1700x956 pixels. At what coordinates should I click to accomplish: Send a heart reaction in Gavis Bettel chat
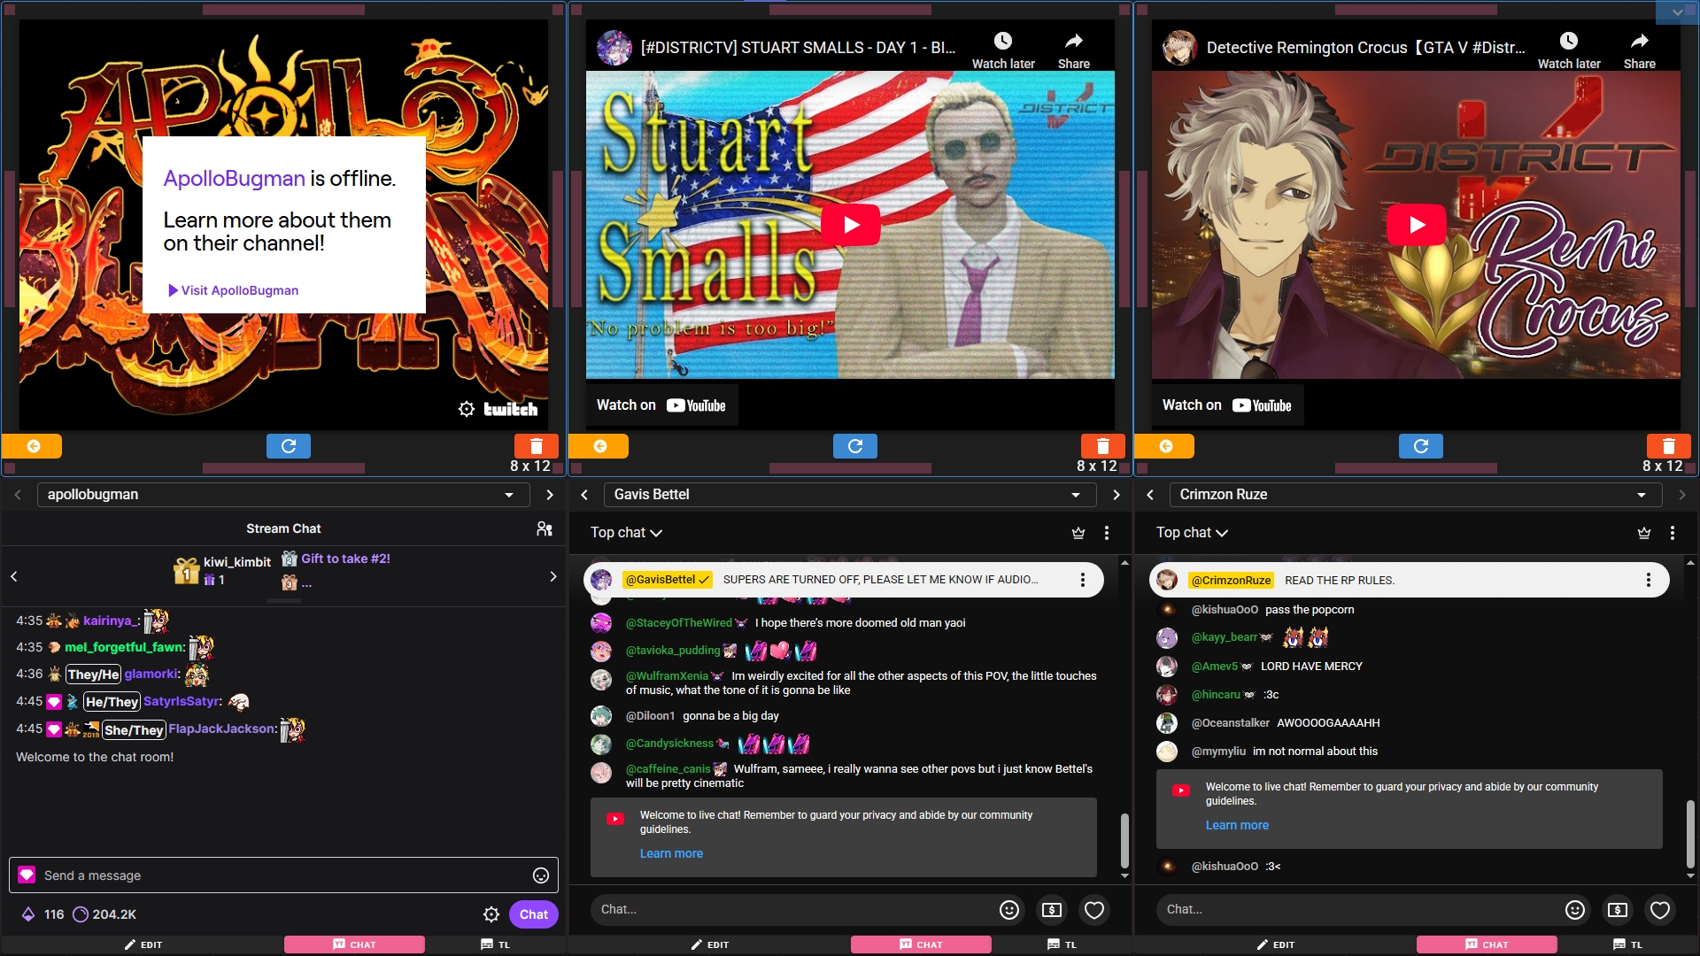(x=1094, y=910)
